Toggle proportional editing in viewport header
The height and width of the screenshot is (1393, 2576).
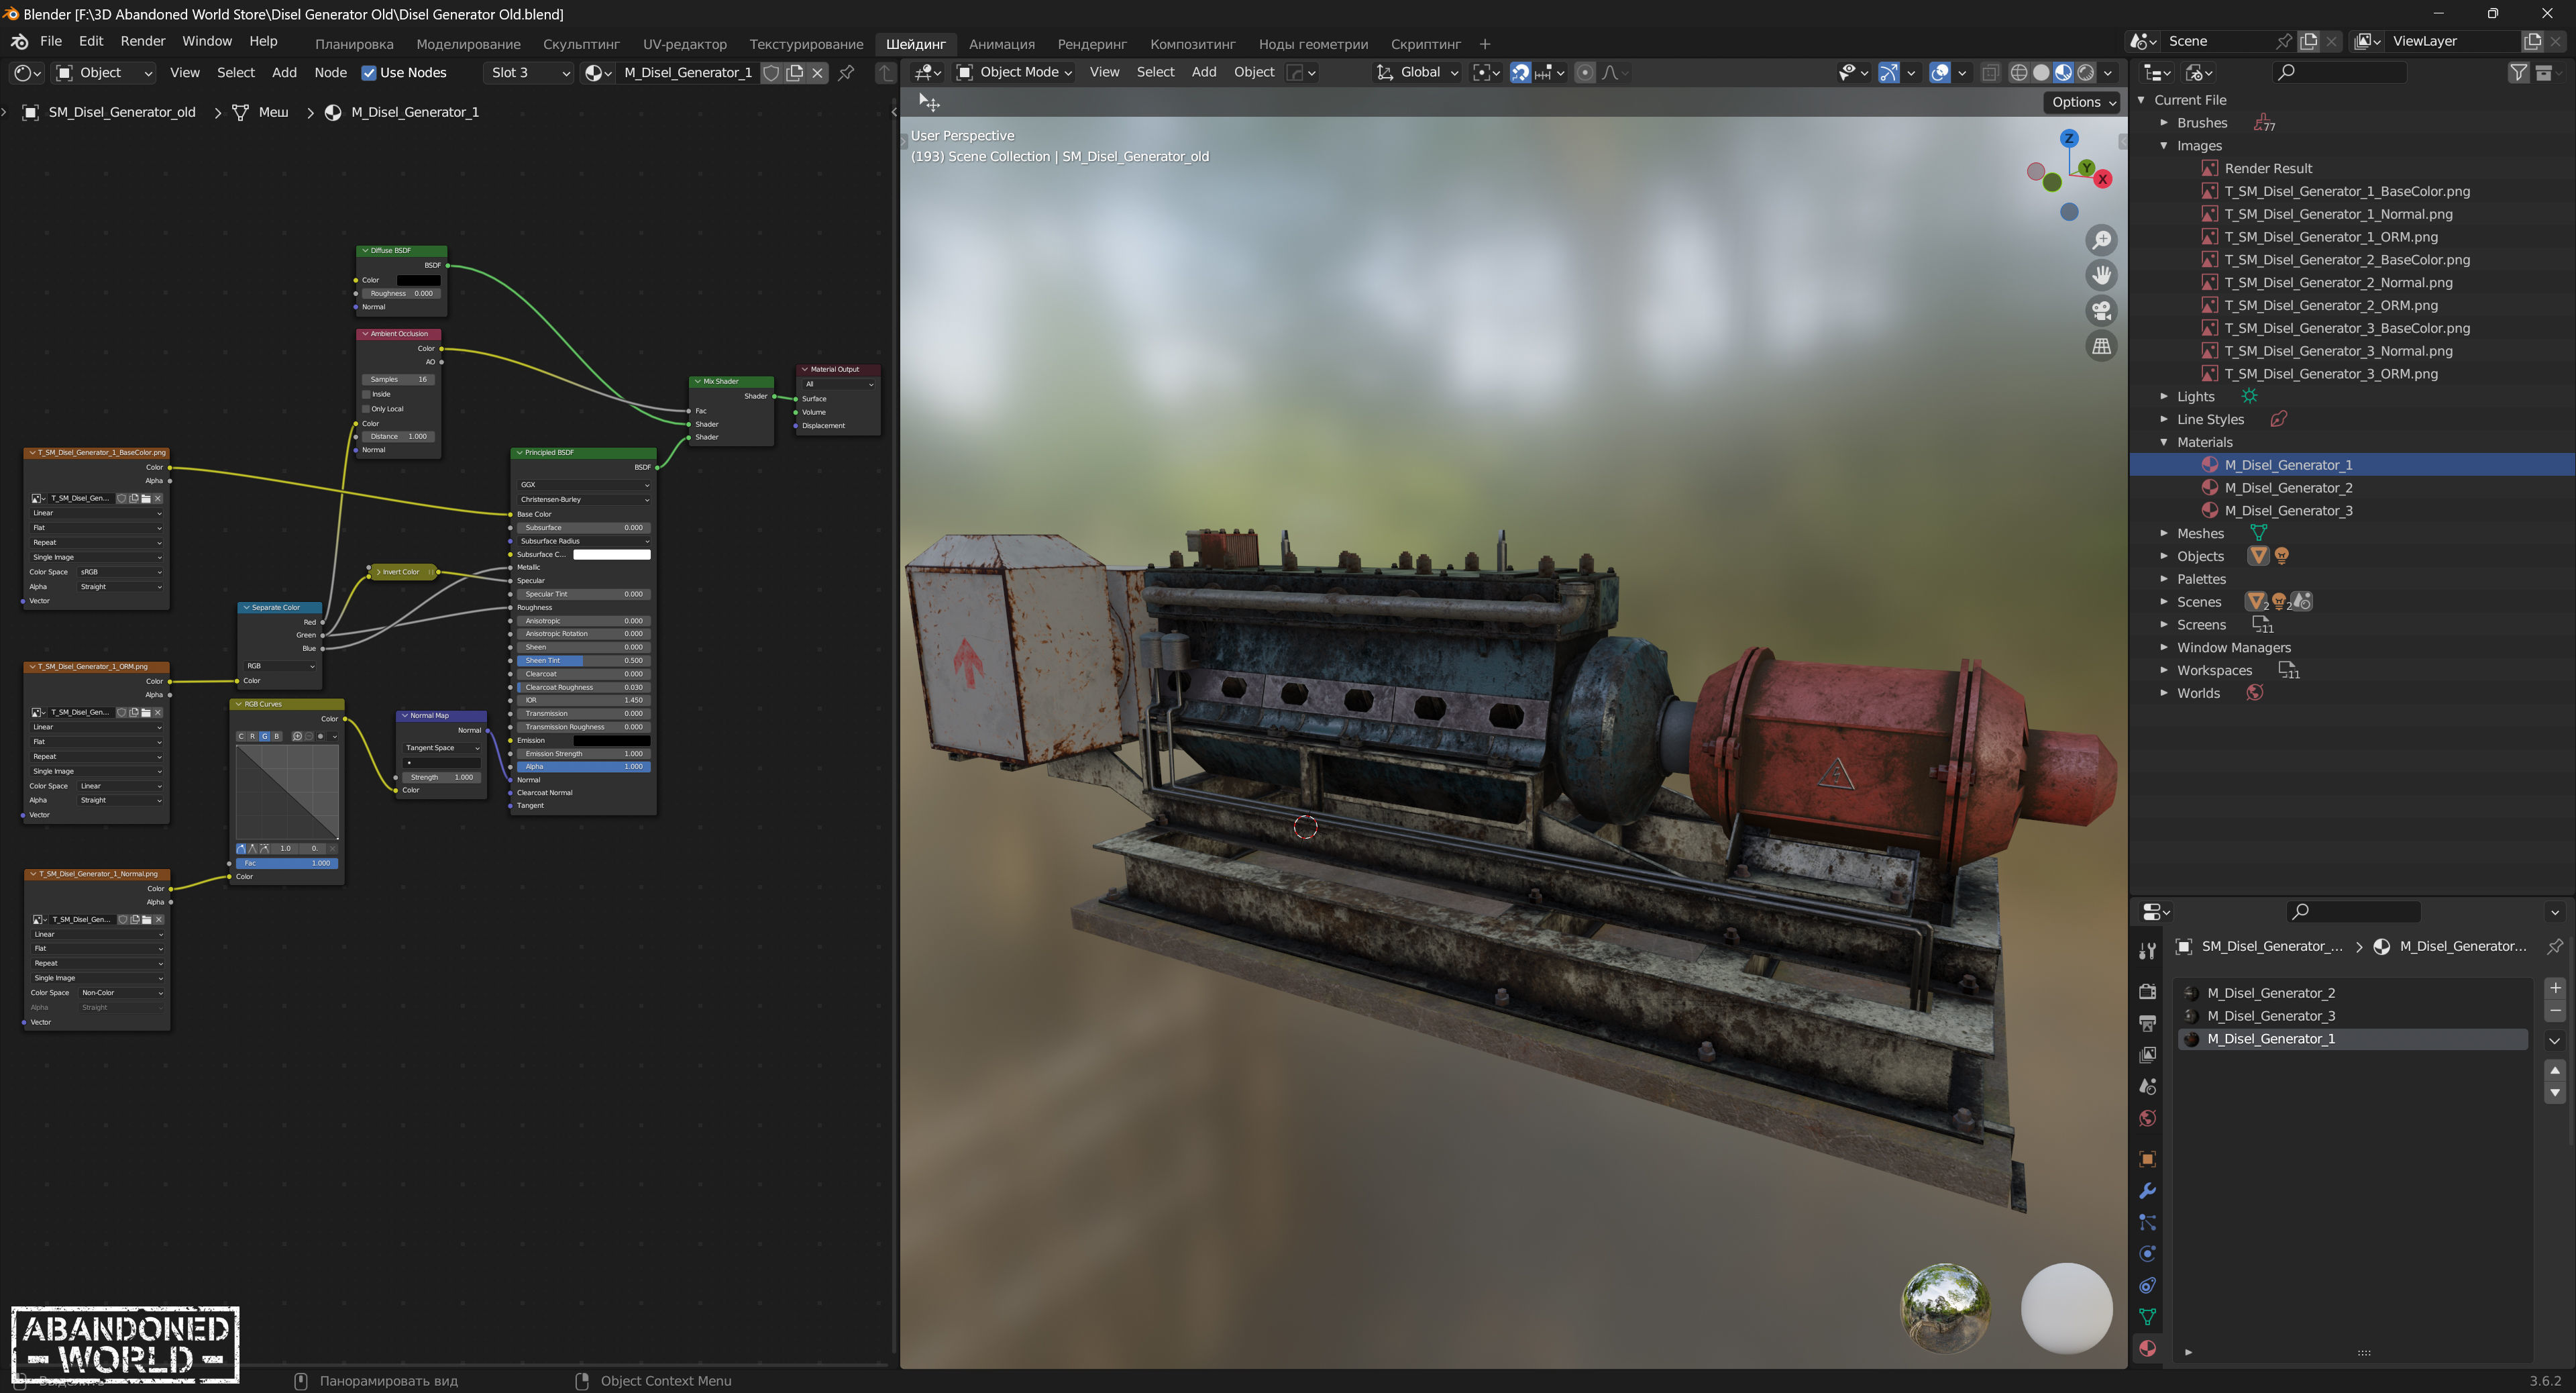coord(1585,72)
